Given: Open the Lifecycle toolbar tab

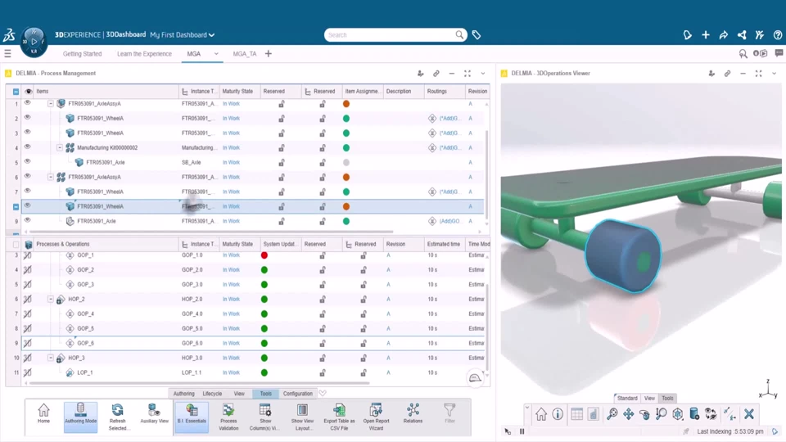Looking at the screenshot, I should [x=212, y=394].
